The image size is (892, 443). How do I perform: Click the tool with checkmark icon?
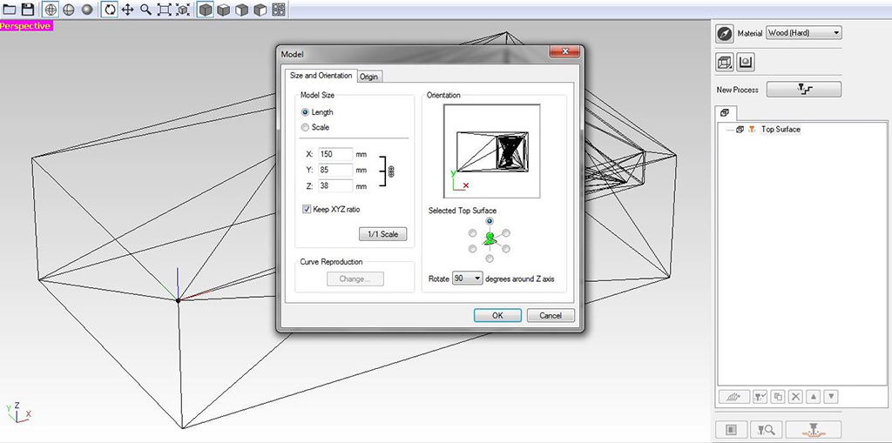760,396
